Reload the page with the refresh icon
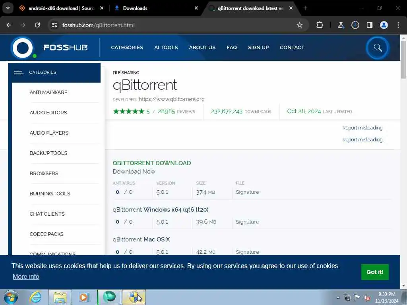 37,25
